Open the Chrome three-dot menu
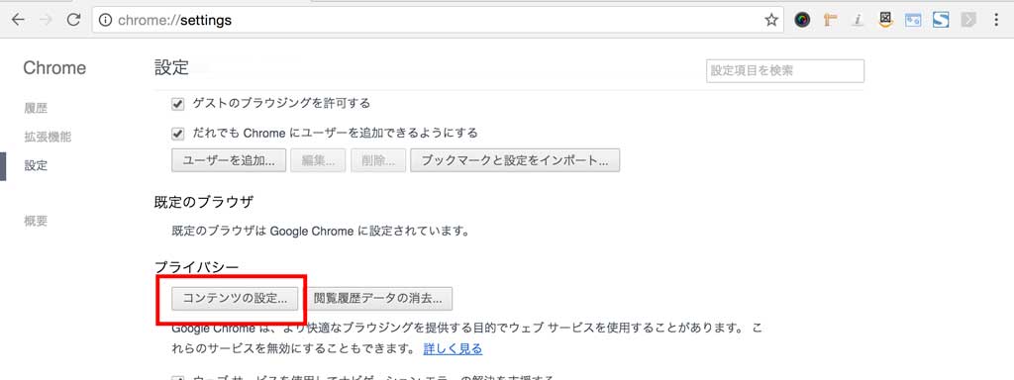1014x380 pixels. point(996,20)
